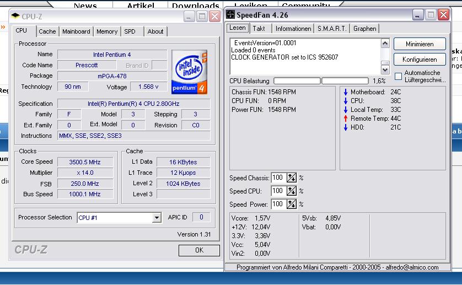
Task: Click the Artikel tab in background website
Action: pyautogui.click(x=141, y=5)
